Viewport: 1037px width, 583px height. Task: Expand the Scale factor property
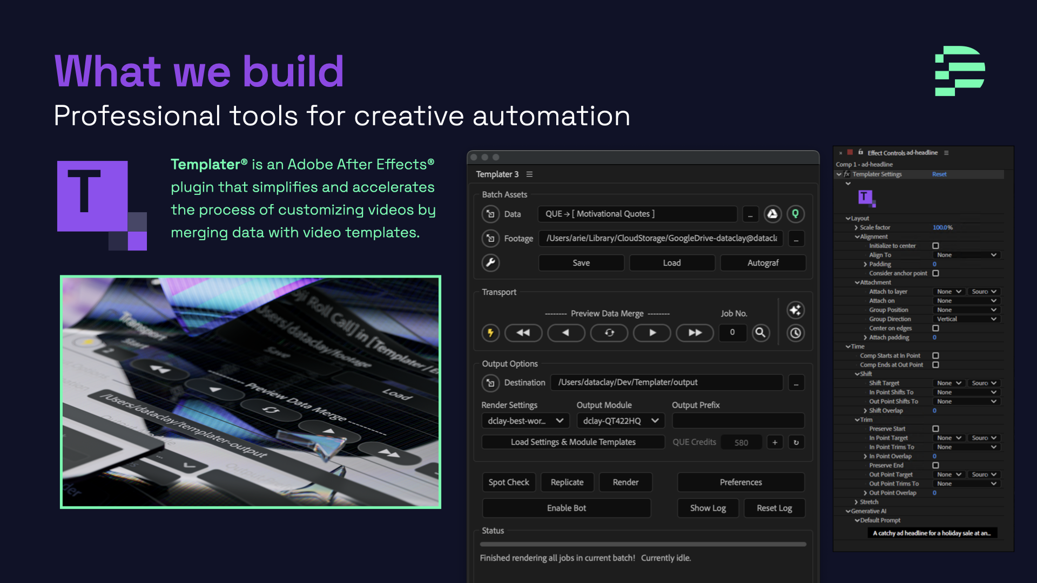[x=856, y=228]
